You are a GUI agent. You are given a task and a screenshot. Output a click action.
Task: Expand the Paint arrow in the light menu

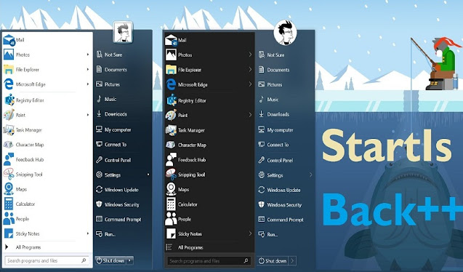(x=88, y=115)
